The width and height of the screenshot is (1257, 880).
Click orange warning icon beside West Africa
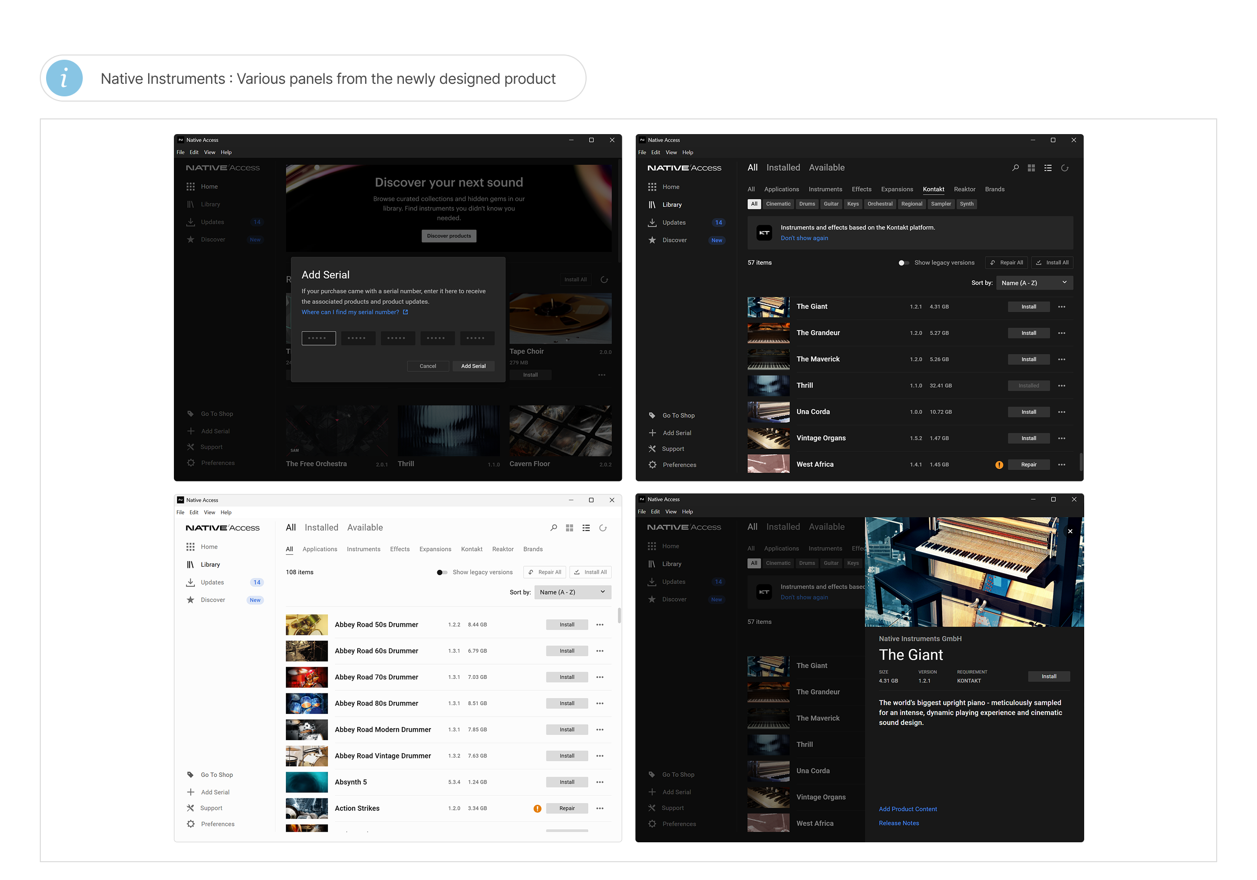(x=999, y=465)
